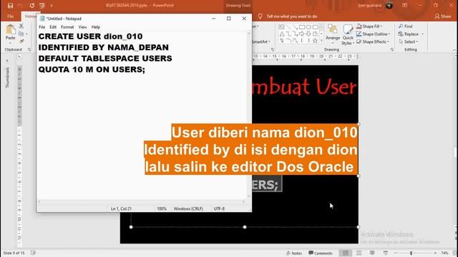458x257 pixels.
Task: Toggle the Comments pane in status bar
Action: 321,253
